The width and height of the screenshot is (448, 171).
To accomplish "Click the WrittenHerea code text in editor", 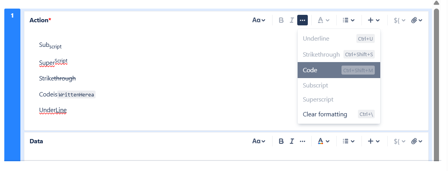I will [76, 95].
